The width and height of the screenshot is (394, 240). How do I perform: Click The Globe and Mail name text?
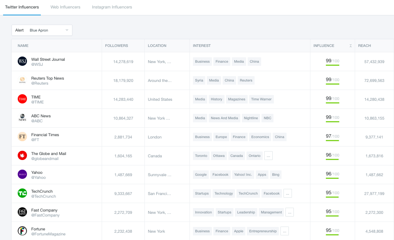pyautogui.click(x=49, y=153)
